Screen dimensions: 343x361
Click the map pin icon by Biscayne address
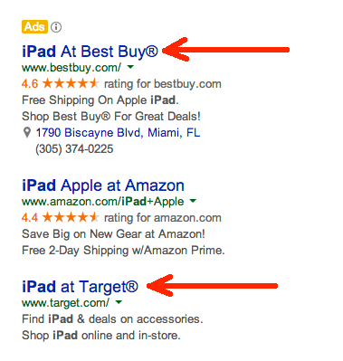[x=27, y=133]
